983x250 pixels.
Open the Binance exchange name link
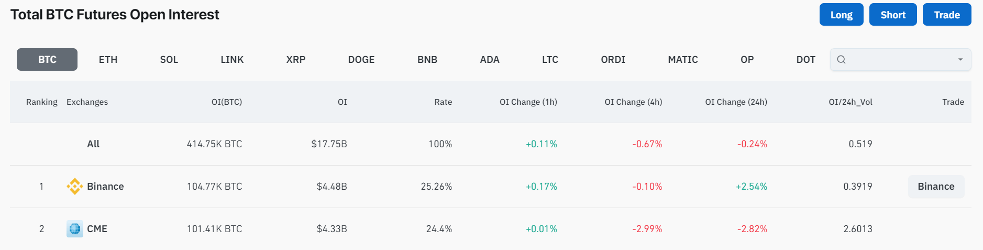coord(105,187)
